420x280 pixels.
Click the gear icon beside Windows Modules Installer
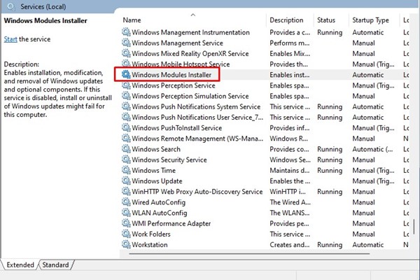(x=126, y=74)
